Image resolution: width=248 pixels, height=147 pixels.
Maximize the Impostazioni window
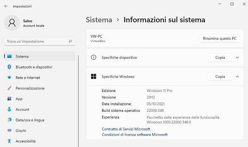[232, 4]
